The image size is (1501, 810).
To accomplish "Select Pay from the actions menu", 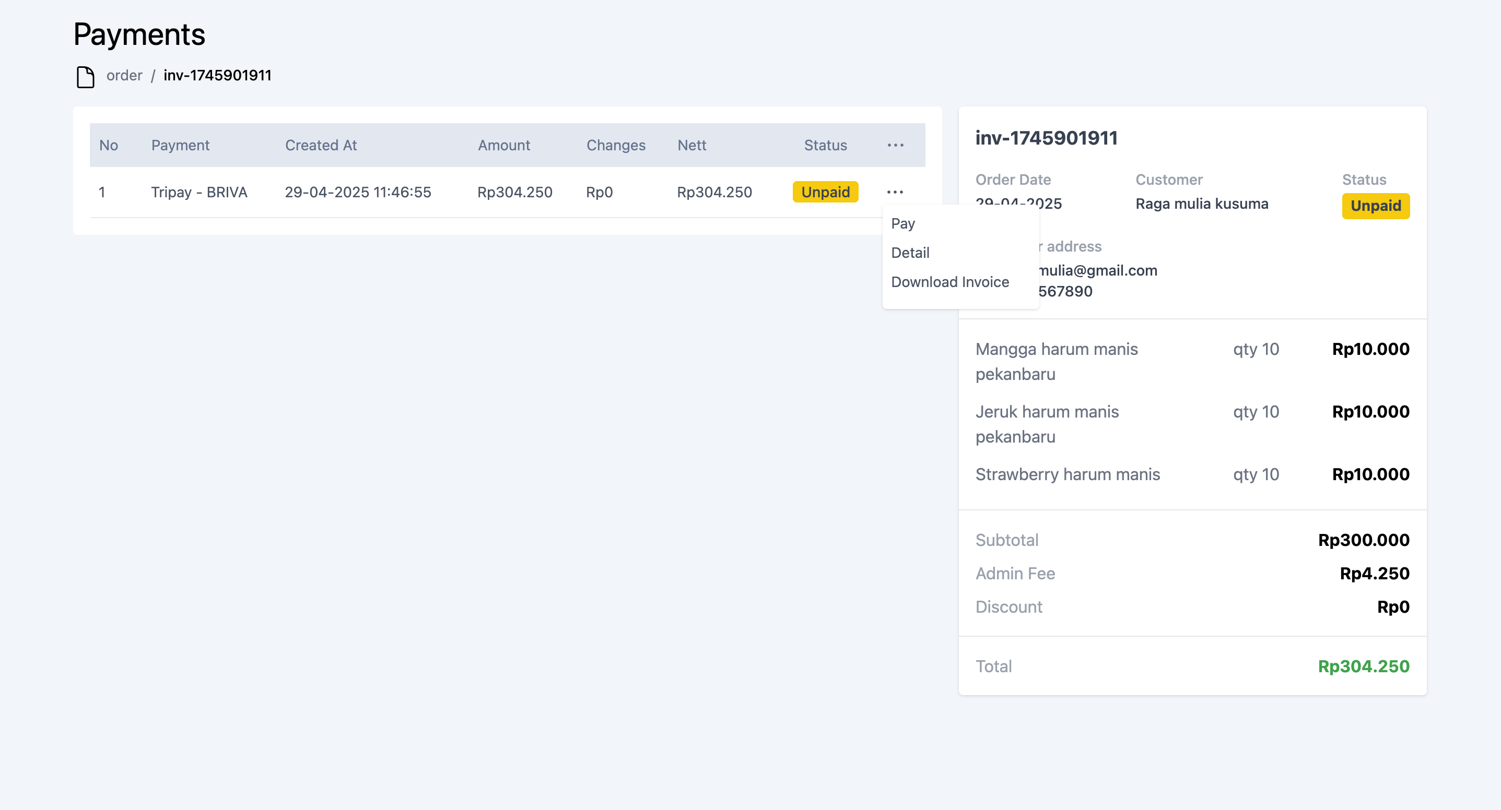I will click(902, 223).
